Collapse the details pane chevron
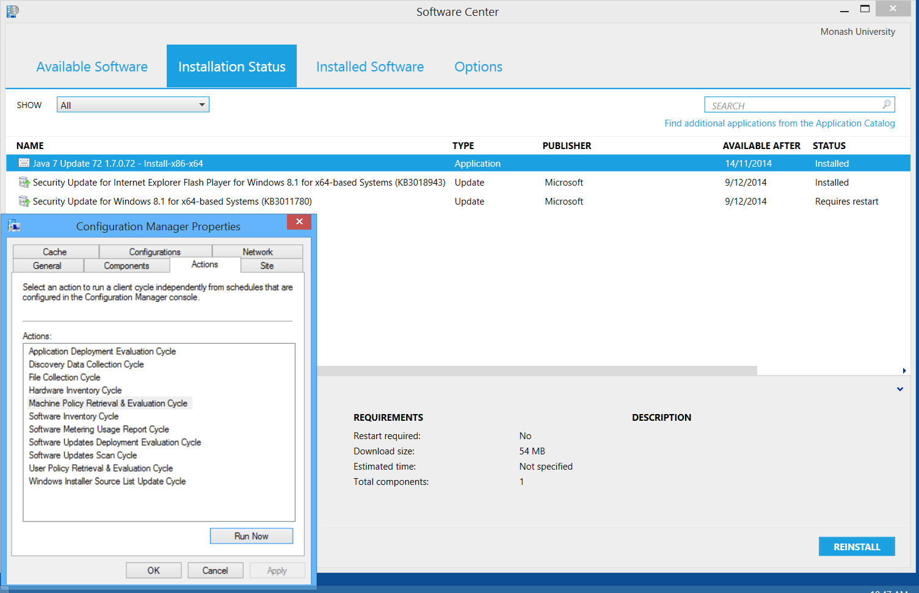This screenshot has height=593, width=919. (x=899, y=389)
